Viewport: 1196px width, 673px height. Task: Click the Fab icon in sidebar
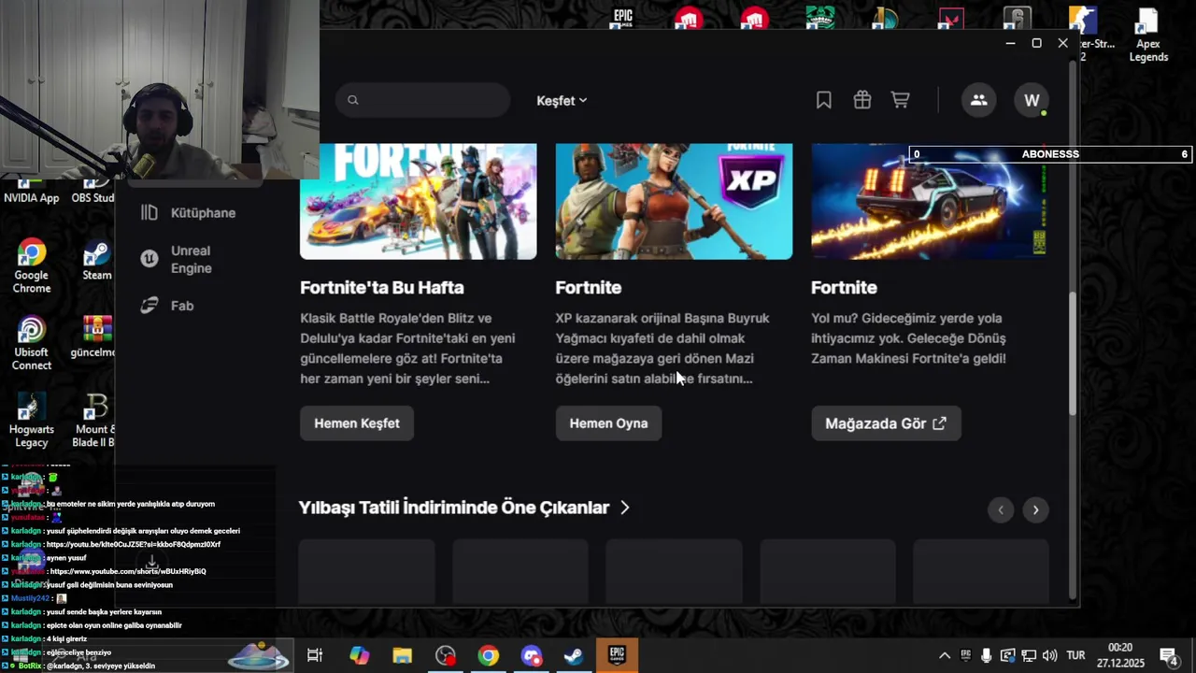click(149, 306)
